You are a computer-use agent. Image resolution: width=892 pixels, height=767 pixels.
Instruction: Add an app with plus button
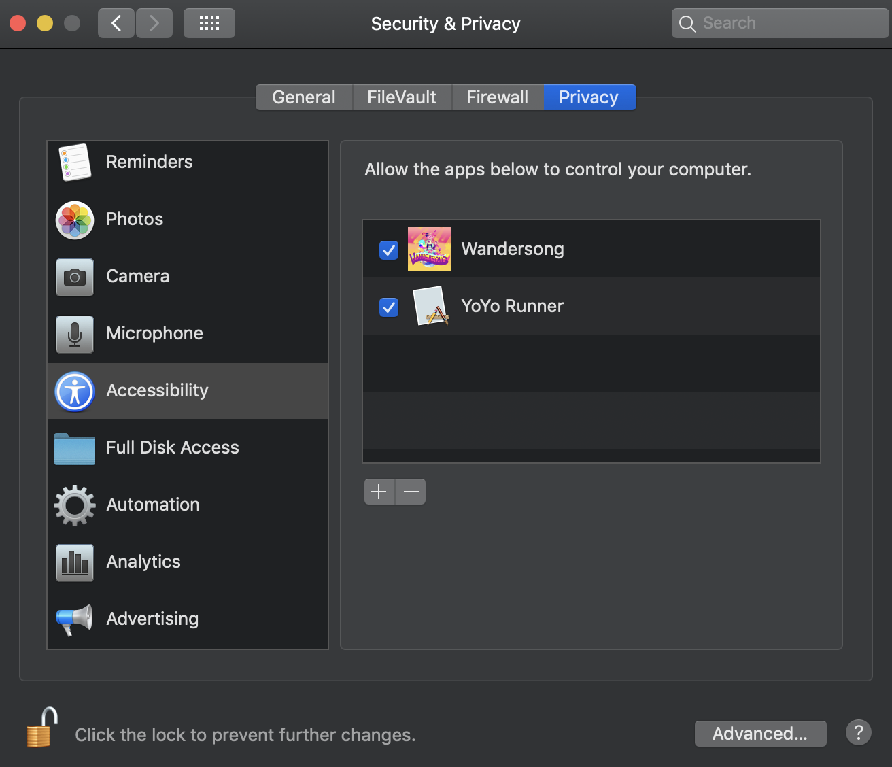pos(379,492)
